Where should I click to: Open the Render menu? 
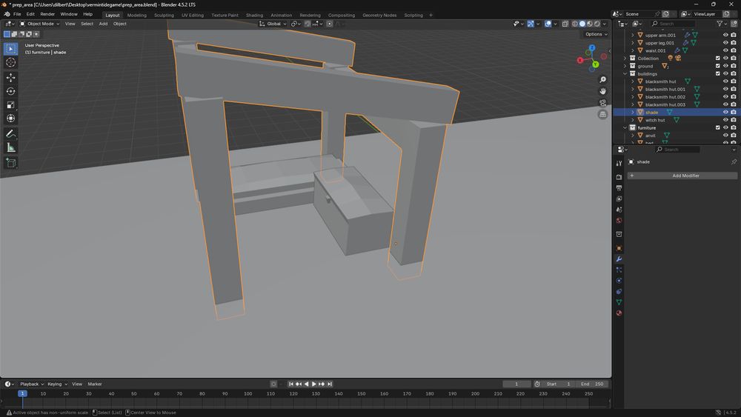pos(47,14)
